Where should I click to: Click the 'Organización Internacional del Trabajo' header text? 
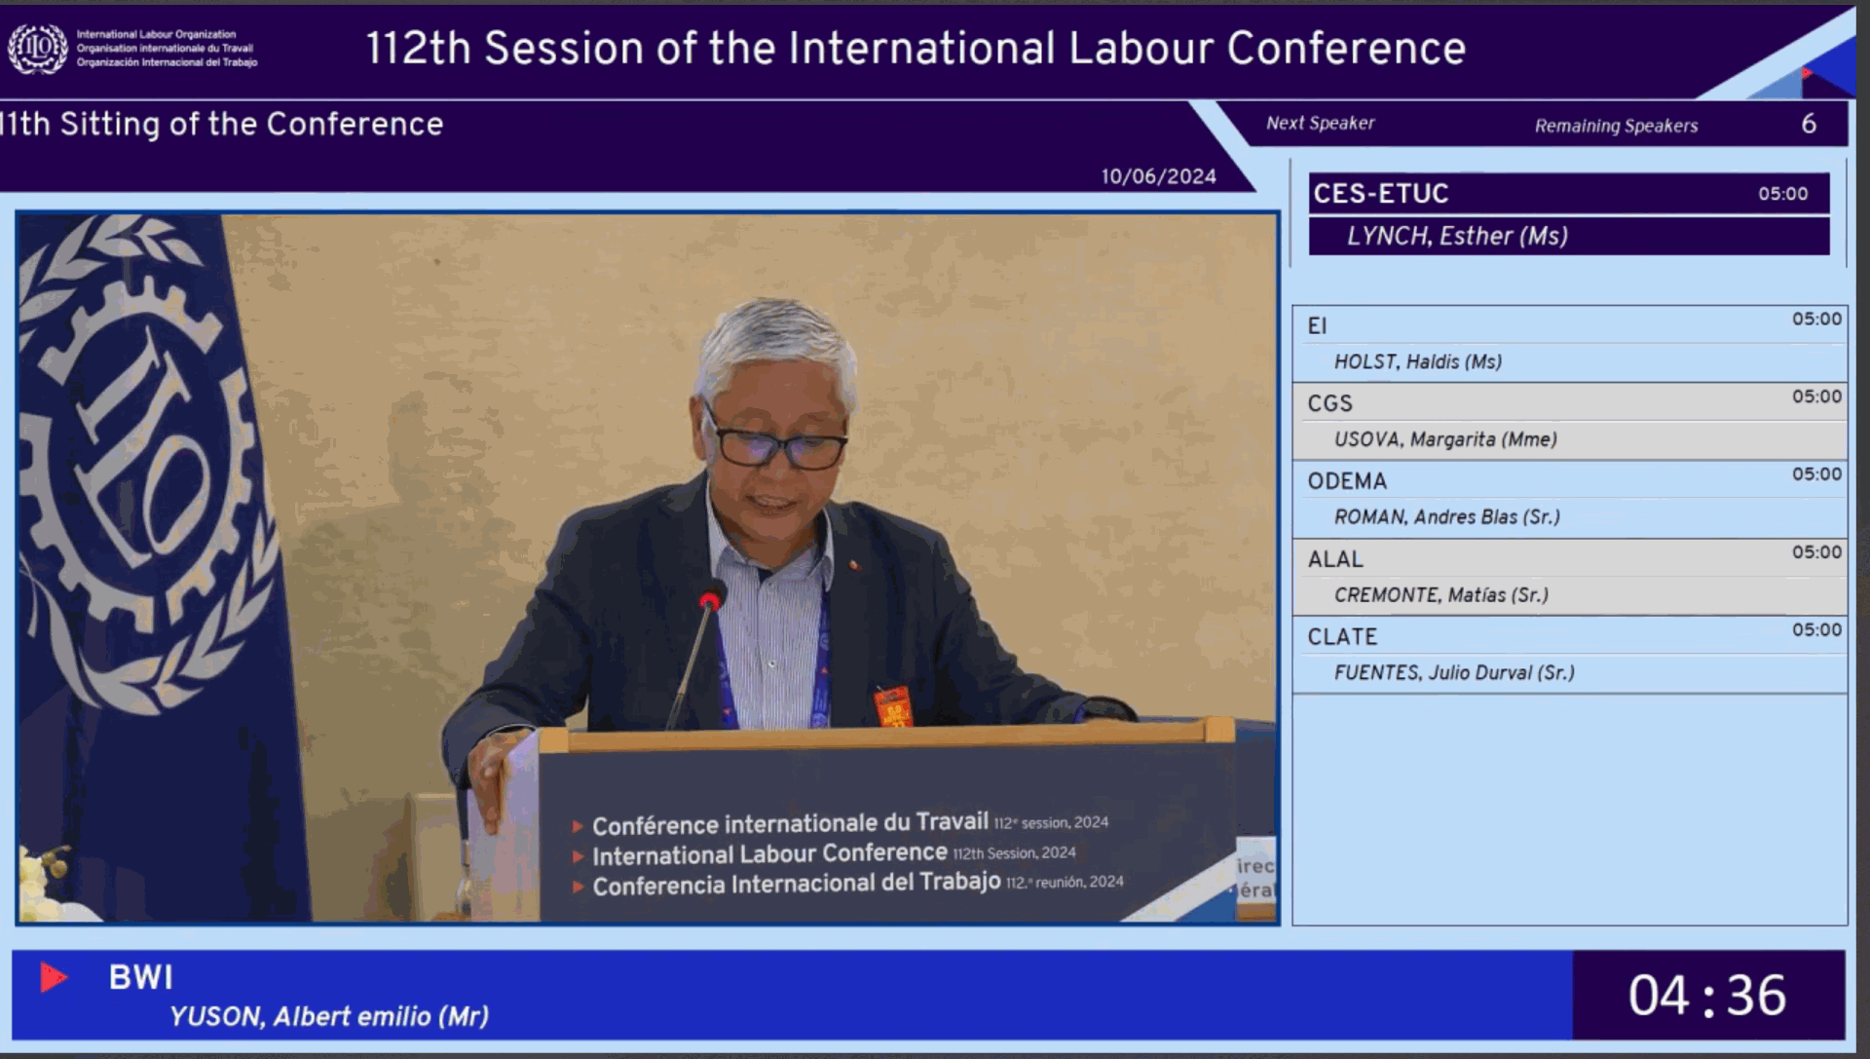168,62
